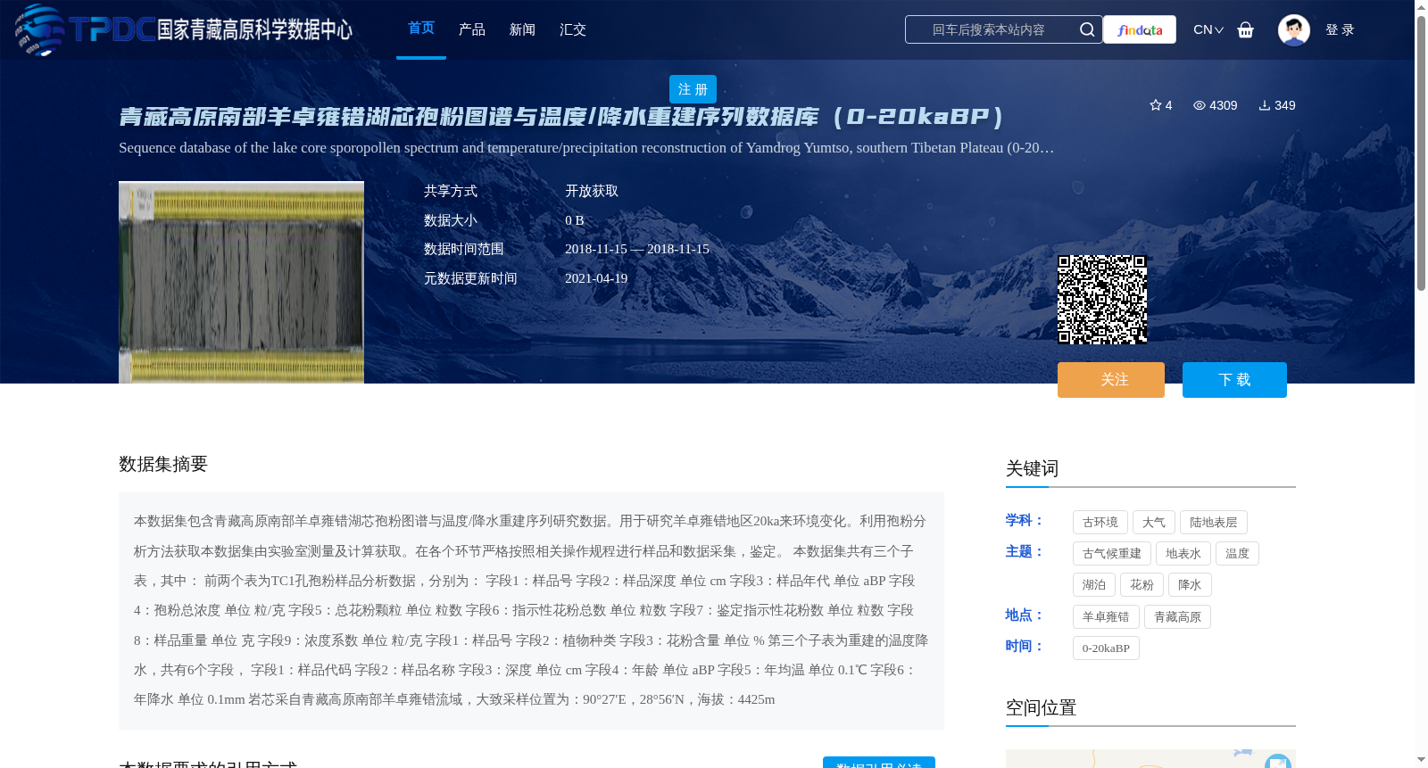The width and height of the screenshot is (1428, 768).
Task: Open CN language dropdown
Action: (1208, 29)
